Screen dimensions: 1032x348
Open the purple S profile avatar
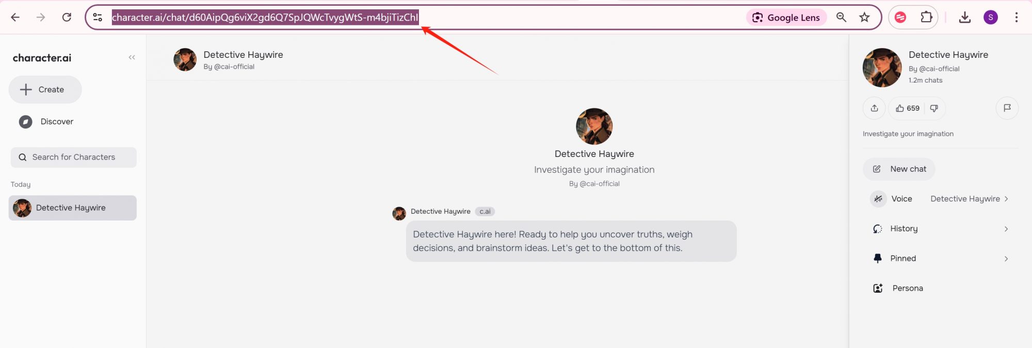pos(990,18)
